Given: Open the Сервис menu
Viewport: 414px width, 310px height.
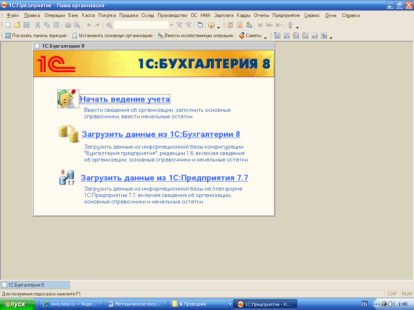Looking at the screenshot, I should click(312, 15).
